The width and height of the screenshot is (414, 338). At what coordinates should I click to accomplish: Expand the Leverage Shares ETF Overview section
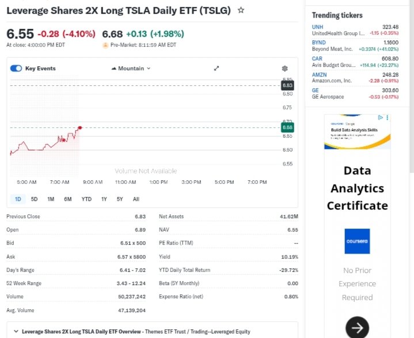point(15,331)
